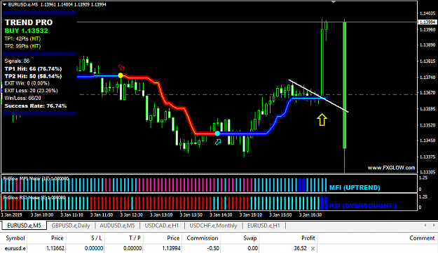Open the USDCHF.e,Monthly chart tab
This screenshot has height=253, width=438.
(213, 226)
